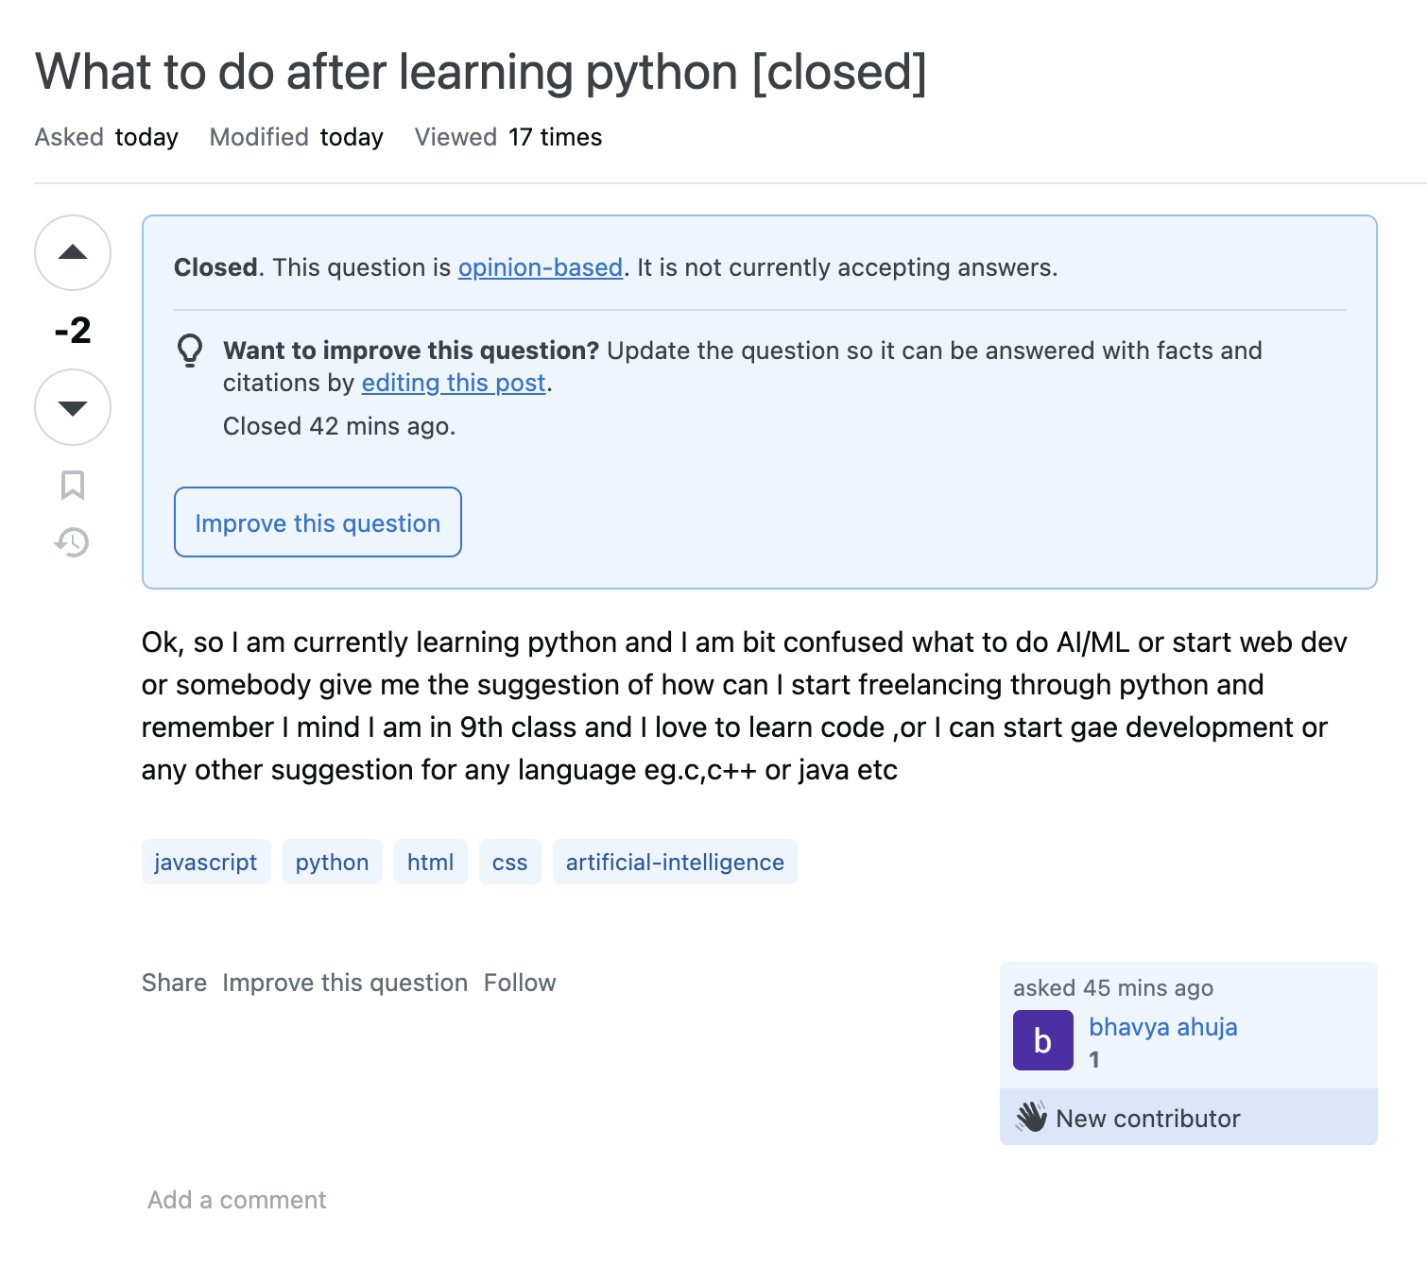
Task: Open the post activity history icon
Action: [x=72, y=542]
